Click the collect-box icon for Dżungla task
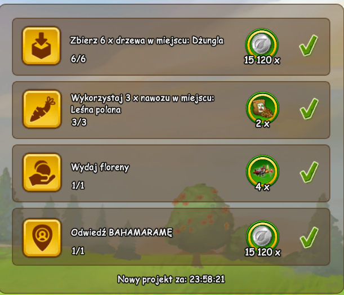 pos(41,46)
